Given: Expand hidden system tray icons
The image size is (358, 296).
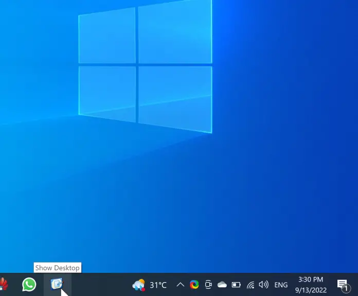Looking at the screenshot, I should [181, 285].
